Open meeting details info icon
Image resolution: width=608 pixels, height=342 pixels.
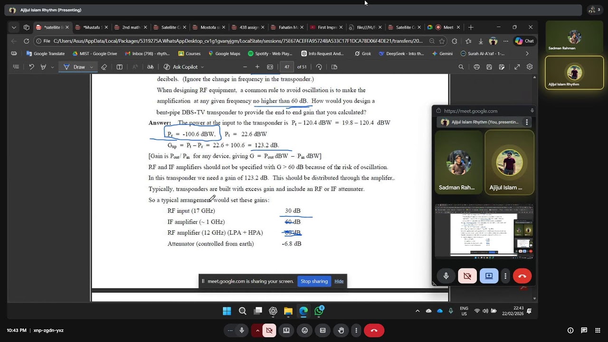tap(570, 330)
